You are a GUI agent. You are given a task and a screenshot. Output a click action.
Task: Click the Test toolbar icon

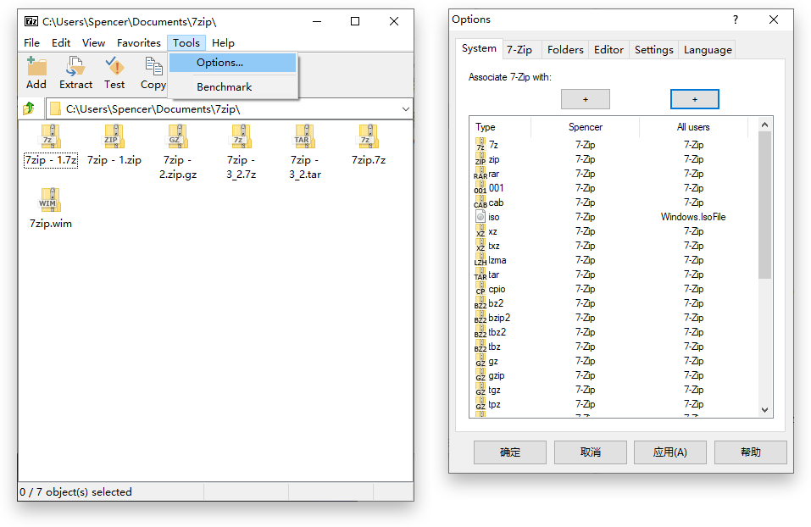tap(114, 67)
